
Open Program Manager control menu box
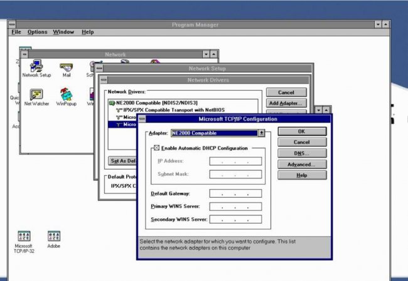(x=12, y=24)
